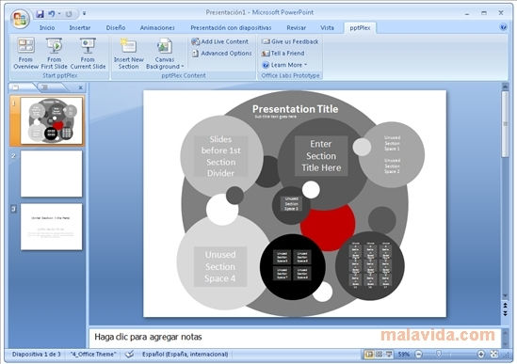The width and height of the screenshot is (517, 364).
Task: Click the 59% zoom level
Action: click(404, 355)
